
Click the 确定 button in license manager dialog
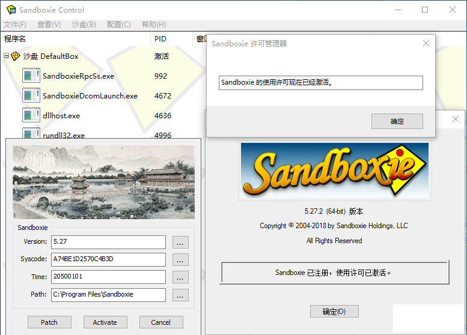click(x=397, y=121)
